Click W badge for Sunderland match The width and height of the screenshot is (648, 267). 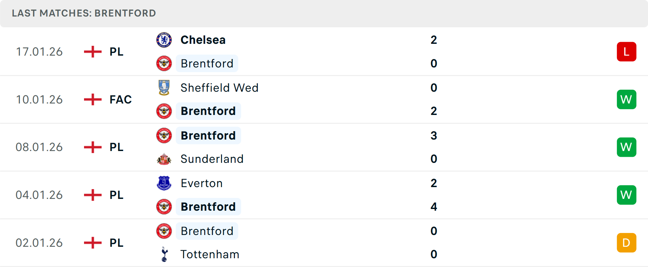coord(626,147)
